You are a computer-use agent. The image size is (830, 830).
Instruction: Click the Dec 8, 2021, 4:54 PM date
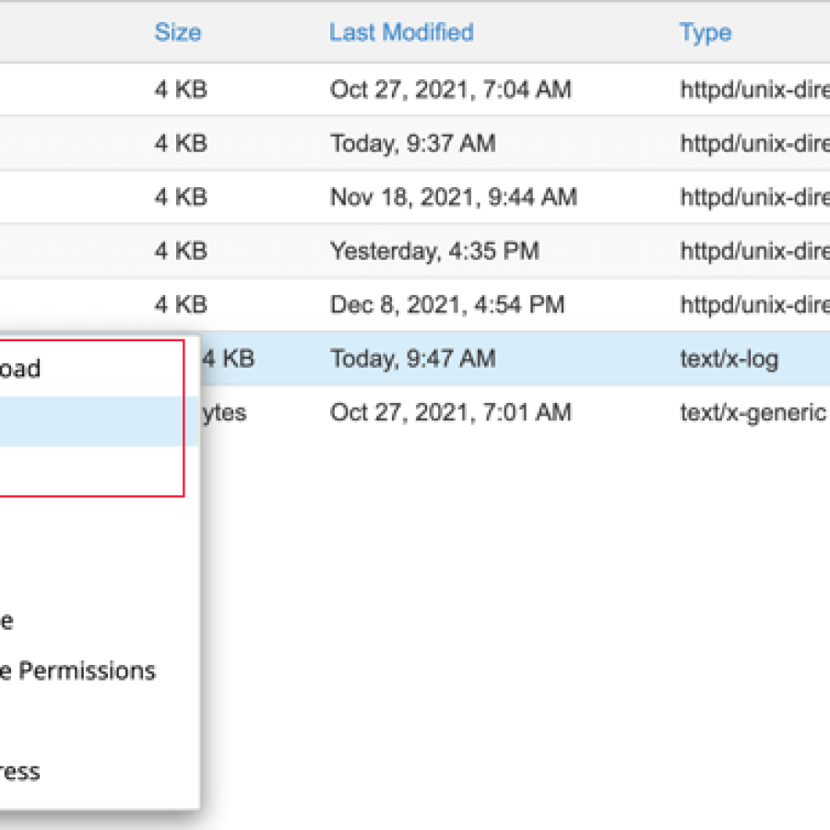[447, 305]
